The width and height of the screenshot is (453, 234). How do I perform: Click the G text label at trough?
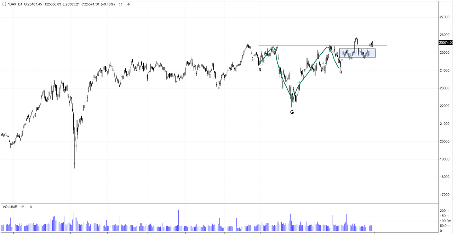[292, 112]
